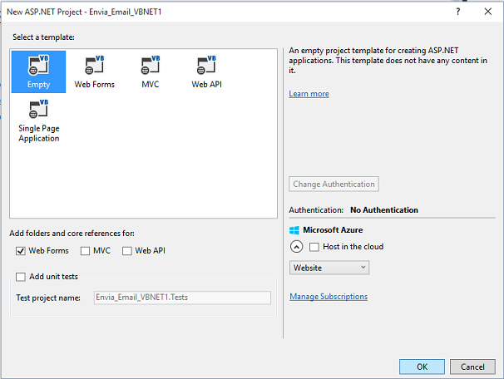504x379 pixels.
Task: Pick the MVC template icon
Action: click(151, 71)
